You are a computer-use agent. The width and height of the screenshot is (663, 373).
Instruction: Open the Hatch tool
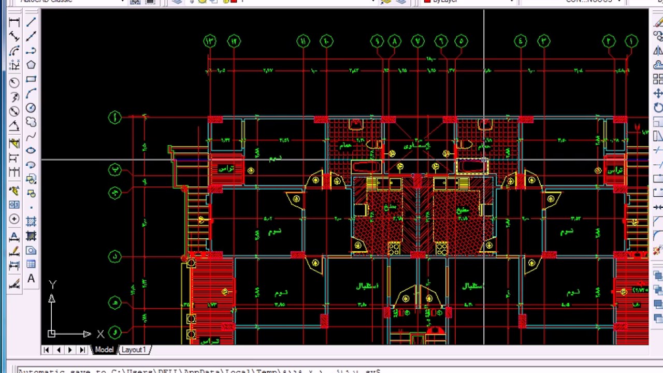pyautogui.click(x=31, y=222)
